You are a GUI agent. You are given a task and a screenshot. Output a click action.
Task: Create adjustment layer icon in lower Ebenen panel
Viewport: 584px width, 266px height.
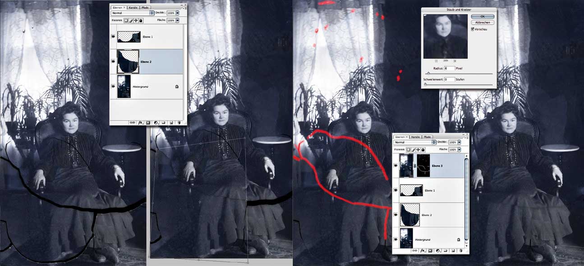438,251
